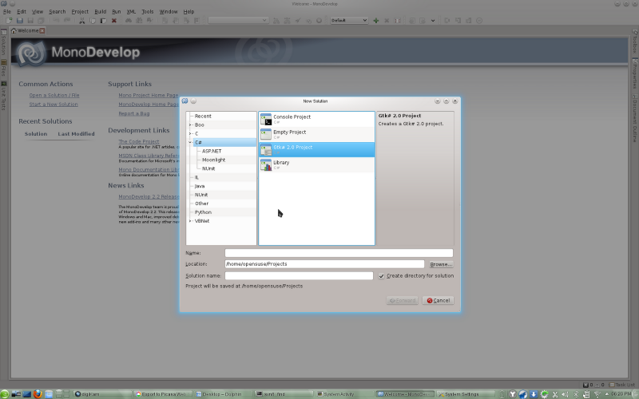Click Start a New Solution link
The height and width of the screenshot is (399, 639).
point(54,105)
